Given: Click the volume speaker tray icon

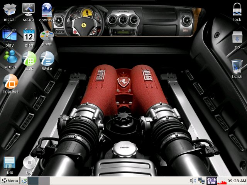Looking at the screenshot, I should coord(193,181).
